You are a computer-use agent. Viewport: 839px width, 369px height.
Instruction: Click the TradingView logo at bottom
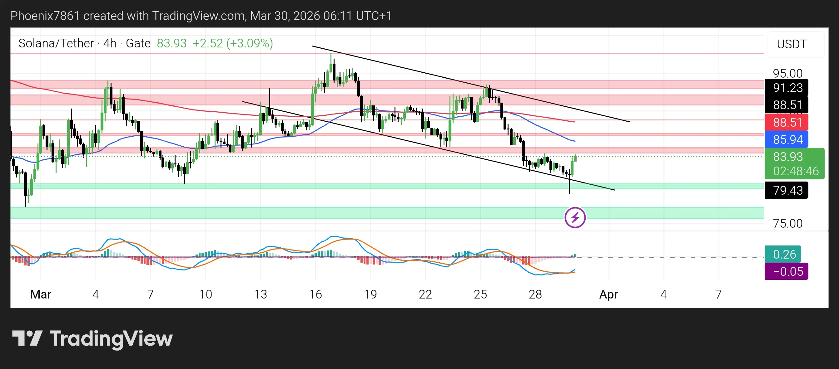(x=92, y=338)
